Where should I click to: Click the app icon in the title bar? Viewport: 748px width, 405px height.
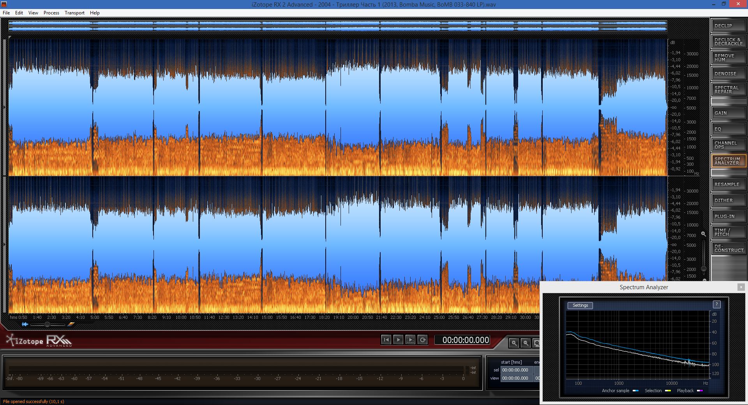(4, 4)
